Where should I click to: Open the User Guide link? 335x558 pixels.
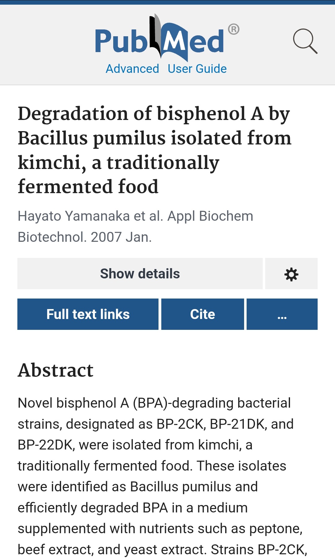click(x=197, y=69)
